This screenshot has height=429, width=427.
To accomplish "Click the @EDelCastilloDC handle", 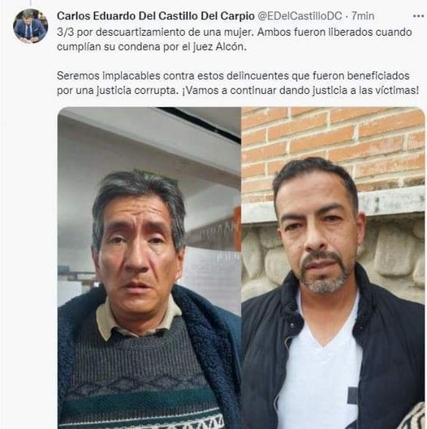I will (300, 16).
